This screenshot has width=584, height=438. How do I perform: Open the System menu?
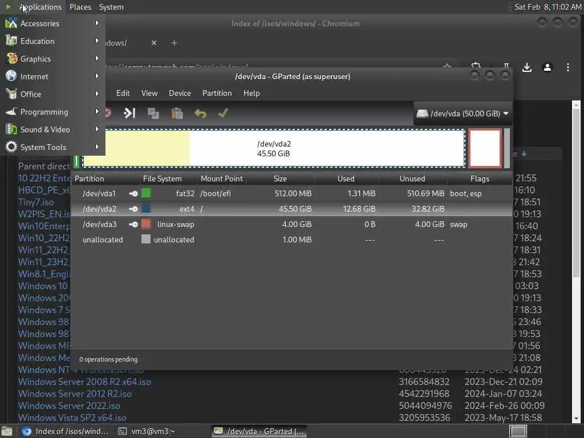tap(111, 7)
